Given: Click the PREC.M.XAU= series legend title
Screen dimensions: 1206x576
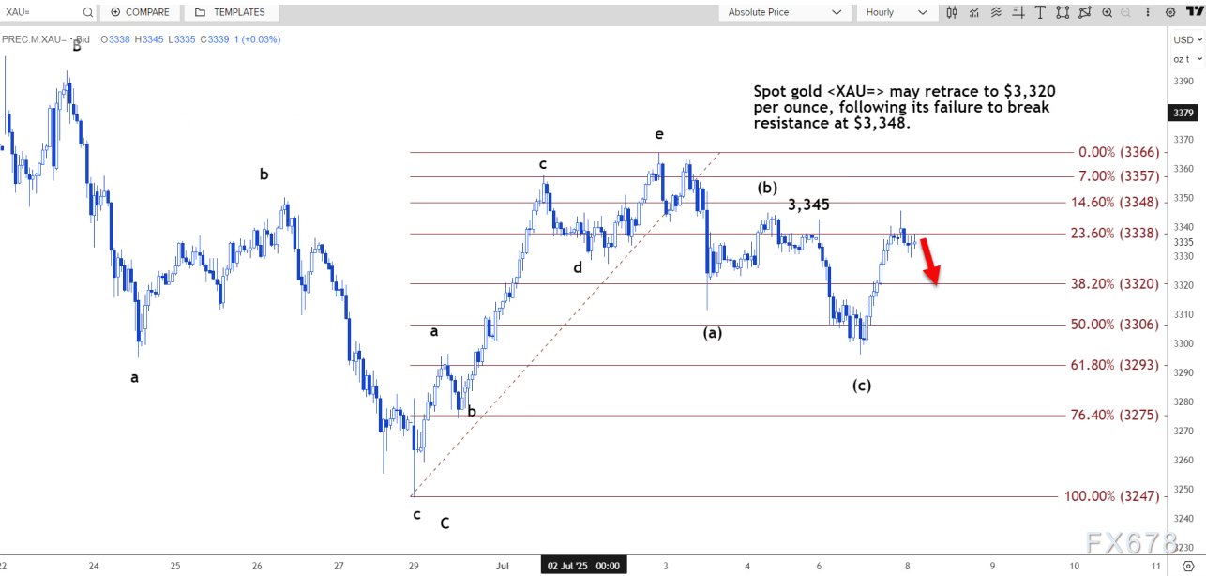Looking at the screenshot, I should pyautogui.click(x=48, y=39).
